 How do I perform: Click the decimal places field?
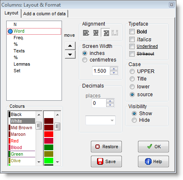[99, 103]
